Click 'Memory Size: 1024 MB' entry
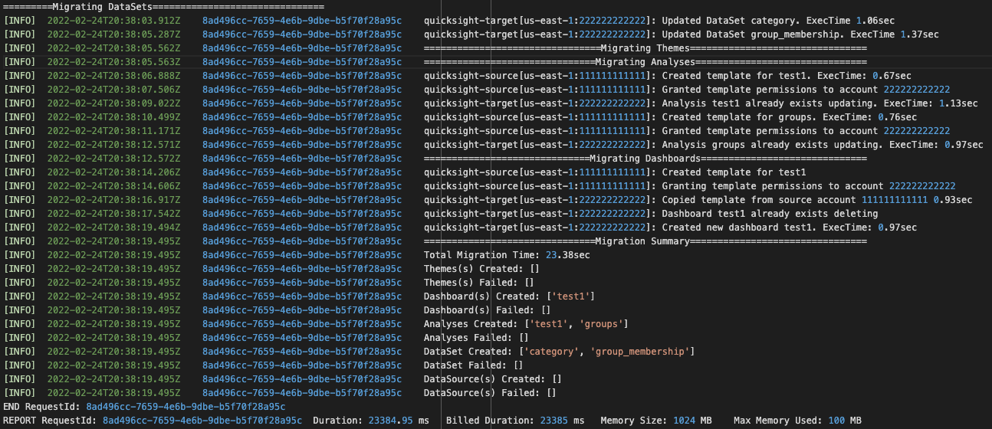 656,420
